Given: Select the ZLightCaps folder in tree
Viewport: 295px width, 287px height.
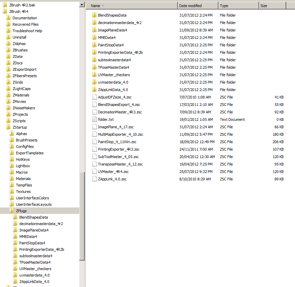Looking at the screenshot, I should click(x=21, y=89).
